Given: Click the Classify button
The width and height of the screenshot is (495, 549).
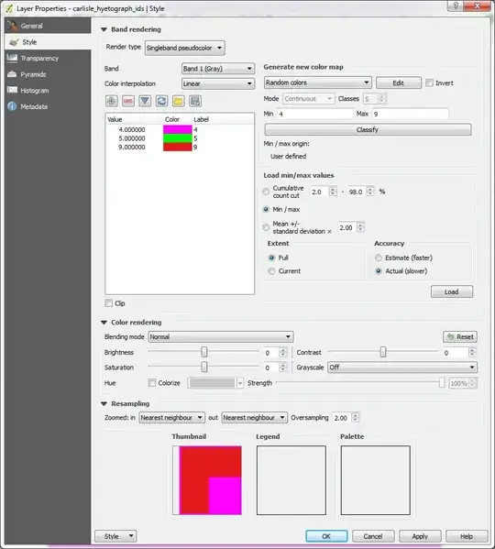Looking at the screenshot, I should point(368,129).
